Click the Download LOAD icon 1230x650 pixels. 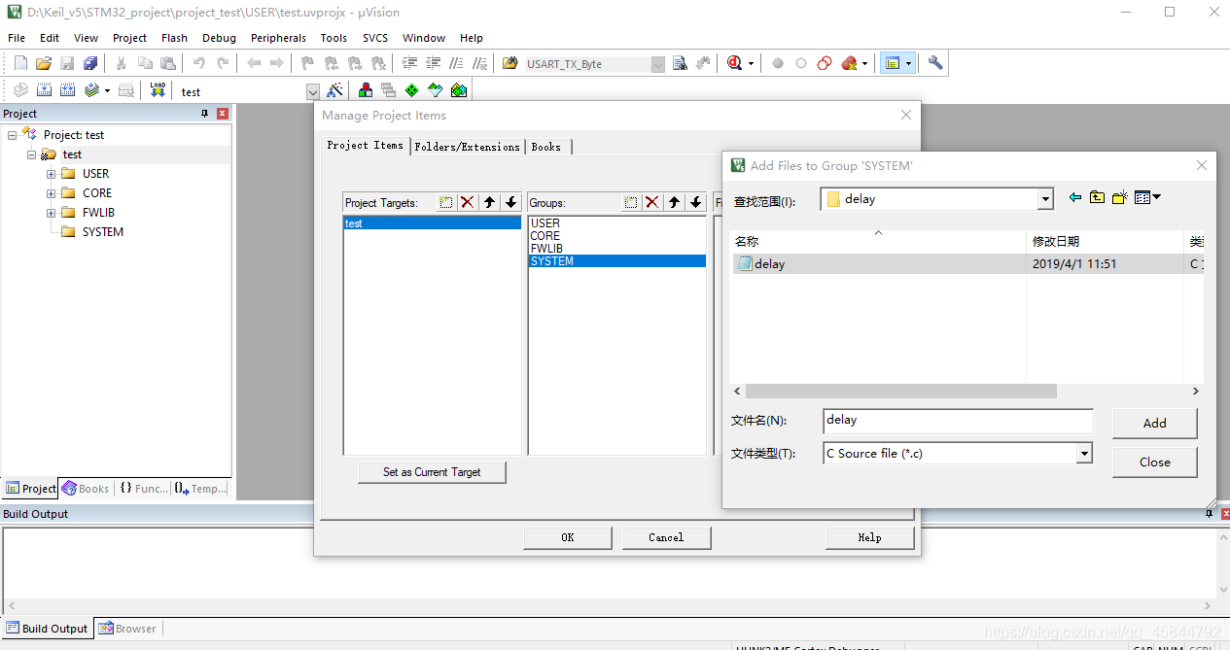tap(158, 90)
